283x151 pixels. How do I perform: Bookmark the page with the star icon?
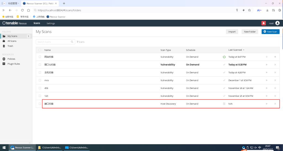(249, 10)
